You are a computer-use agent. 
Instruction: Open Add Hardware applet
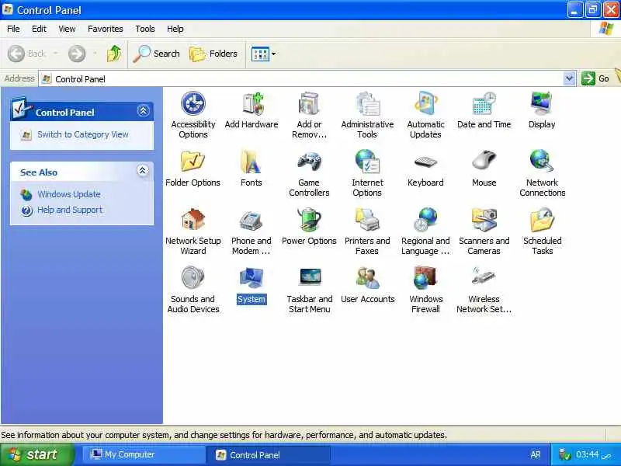[x=252, y=110]
